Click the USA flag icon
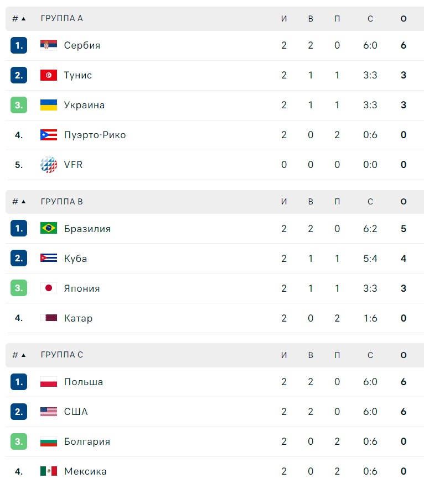This screenshot has width=424, height=484. (x=49, y=412)
